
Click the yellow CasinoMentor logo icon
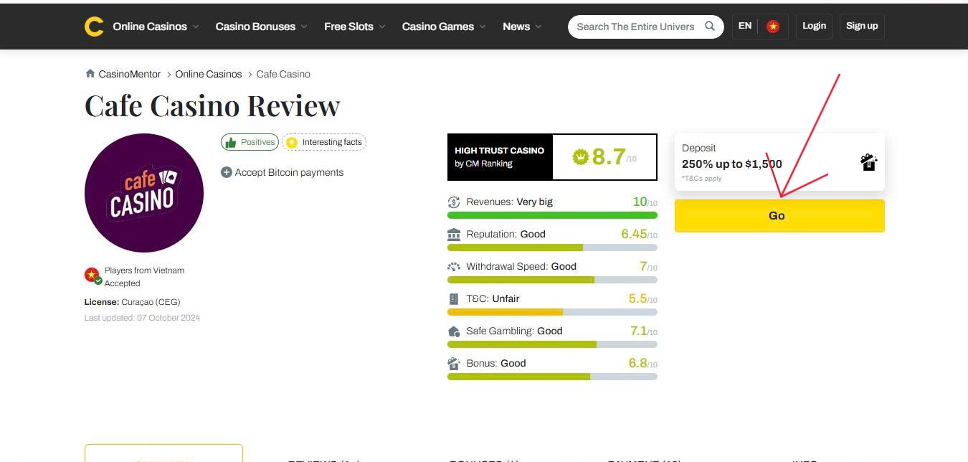point(94,27)
